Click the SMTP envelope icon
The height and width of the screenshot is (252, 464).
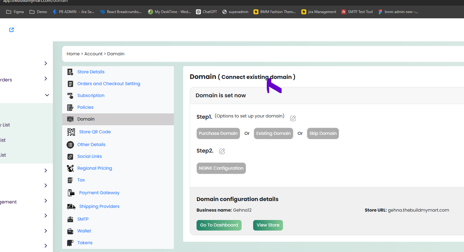[70, 219]
